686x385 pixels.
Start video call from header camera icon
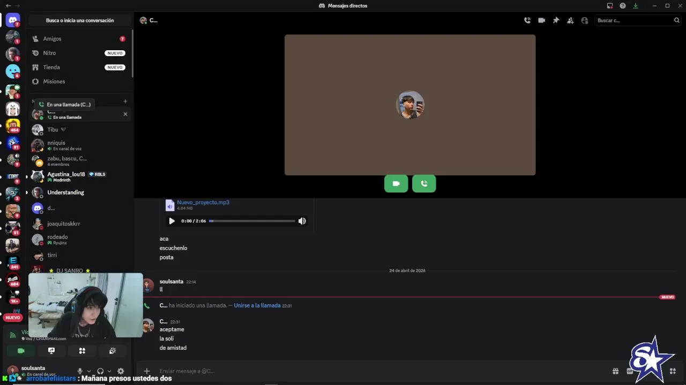542,20
